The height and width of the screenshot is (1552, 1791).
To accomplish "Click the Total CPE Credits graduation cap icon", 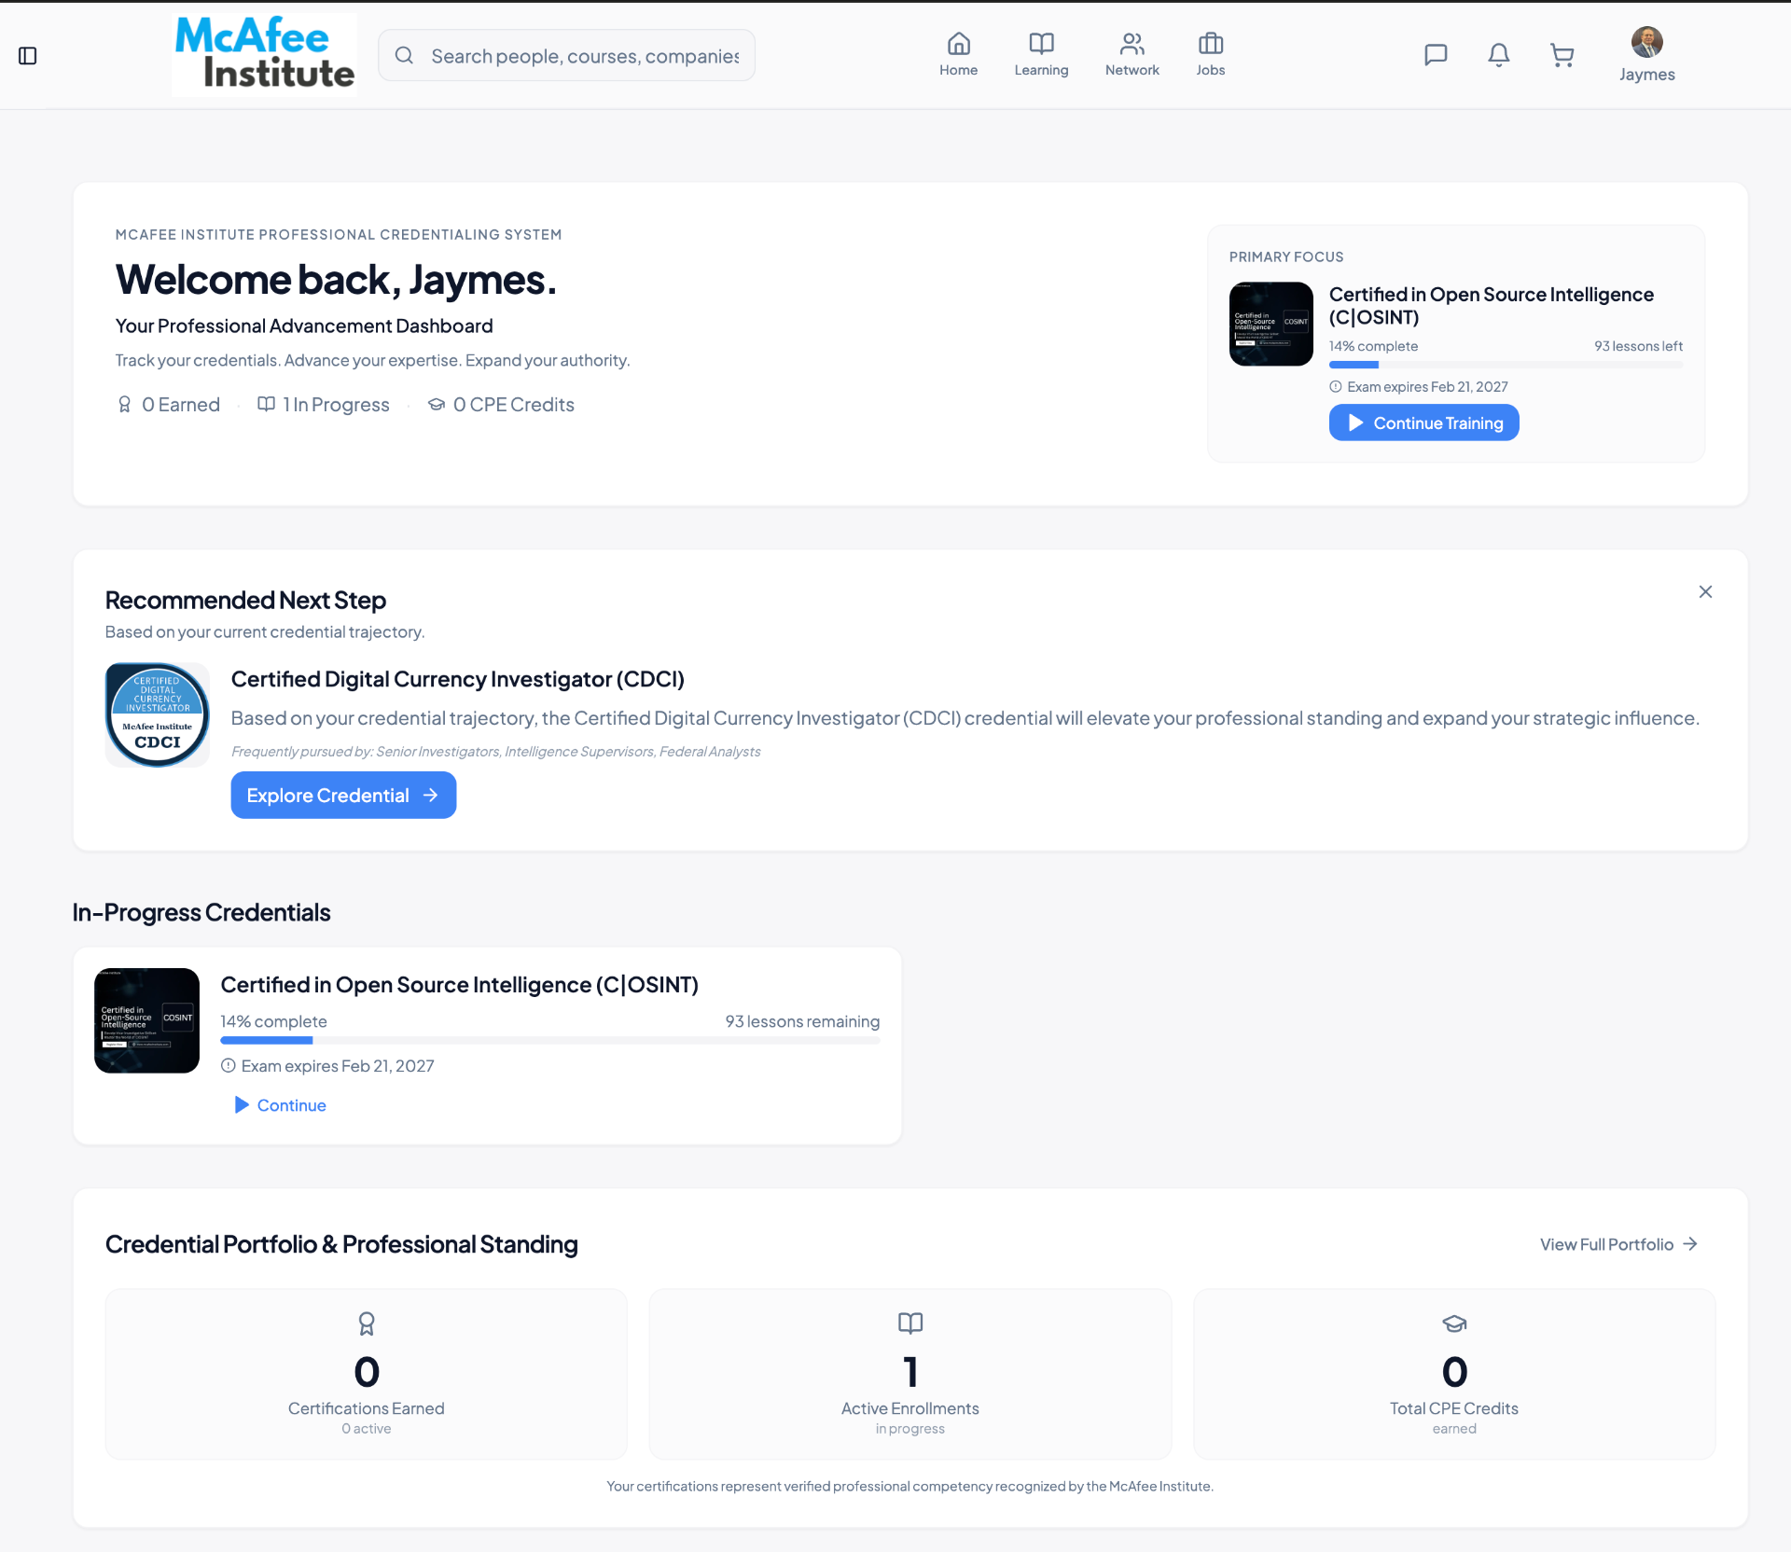I will click(x=1454, y=1323).
